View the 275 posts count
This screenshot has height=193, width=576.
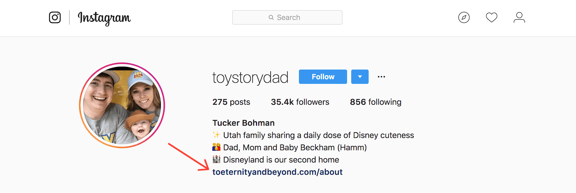coord(231,102)
